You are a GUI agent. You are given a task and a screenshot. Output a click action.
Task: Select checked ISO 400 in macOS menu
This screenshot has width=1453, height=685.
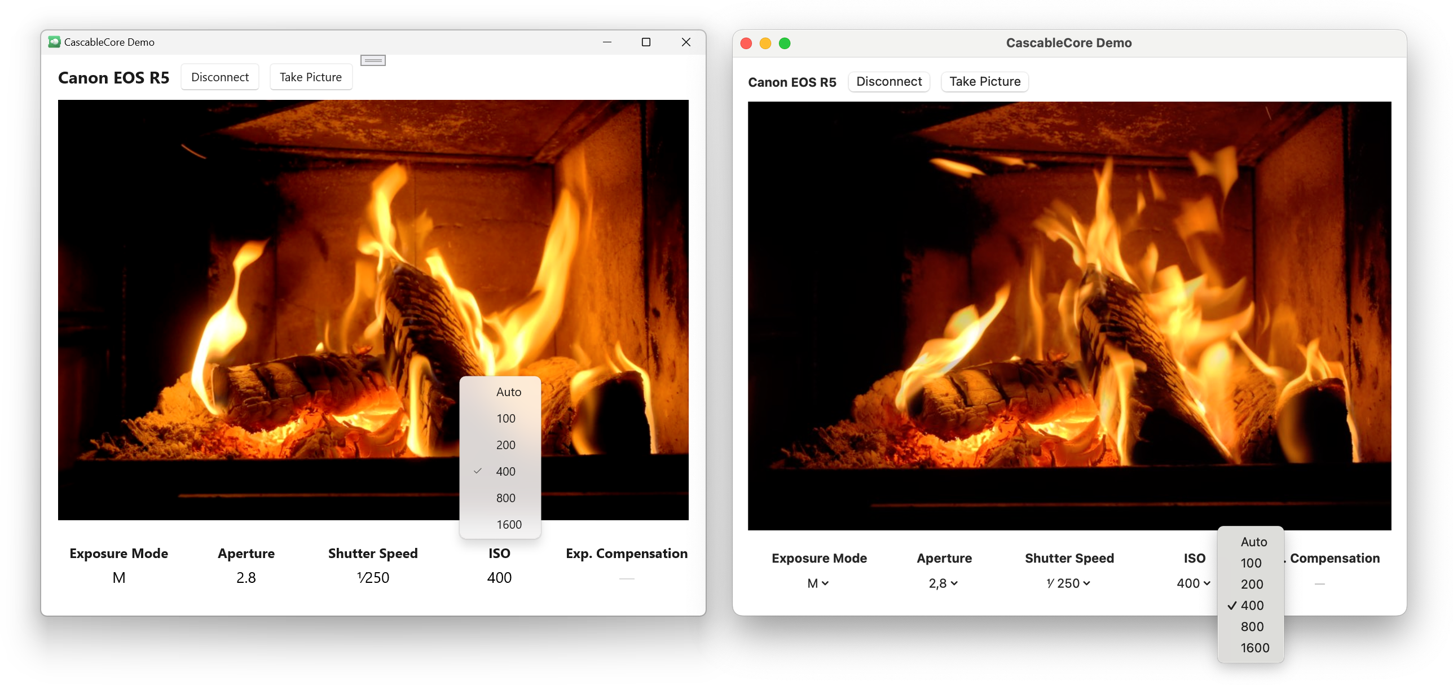(x=1252, y=605)
